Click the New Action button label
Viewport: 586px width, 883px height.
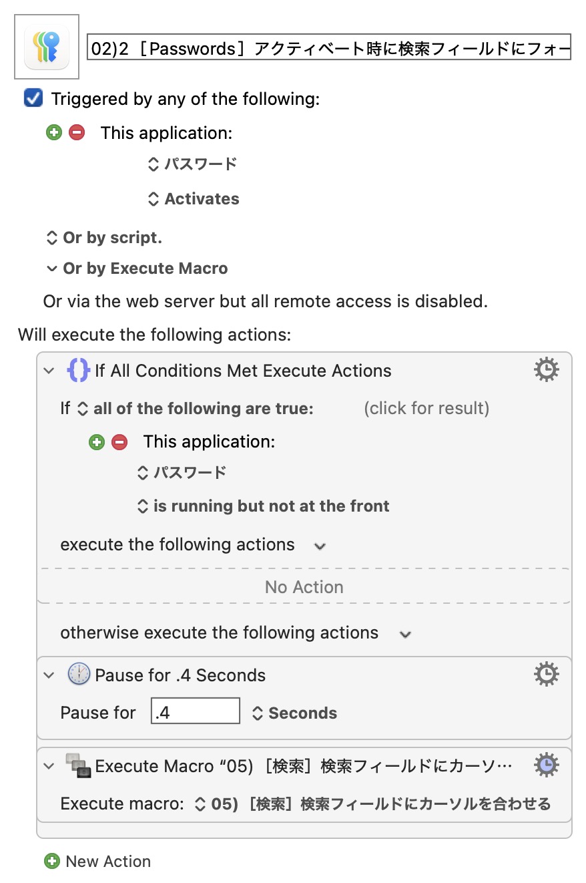[x=108, y=861]
